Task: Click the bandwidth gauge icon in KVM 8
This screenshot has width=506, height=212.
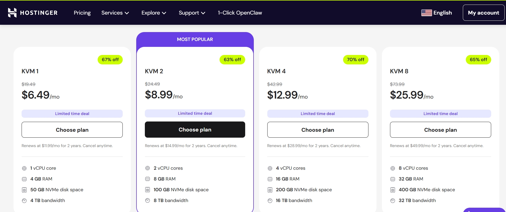Action: [393, 201]
